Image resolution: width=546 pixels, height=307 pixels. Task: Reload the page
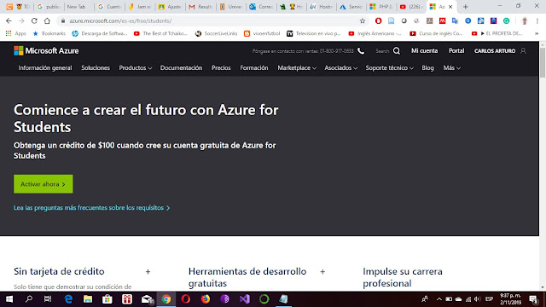coord(34,20)
